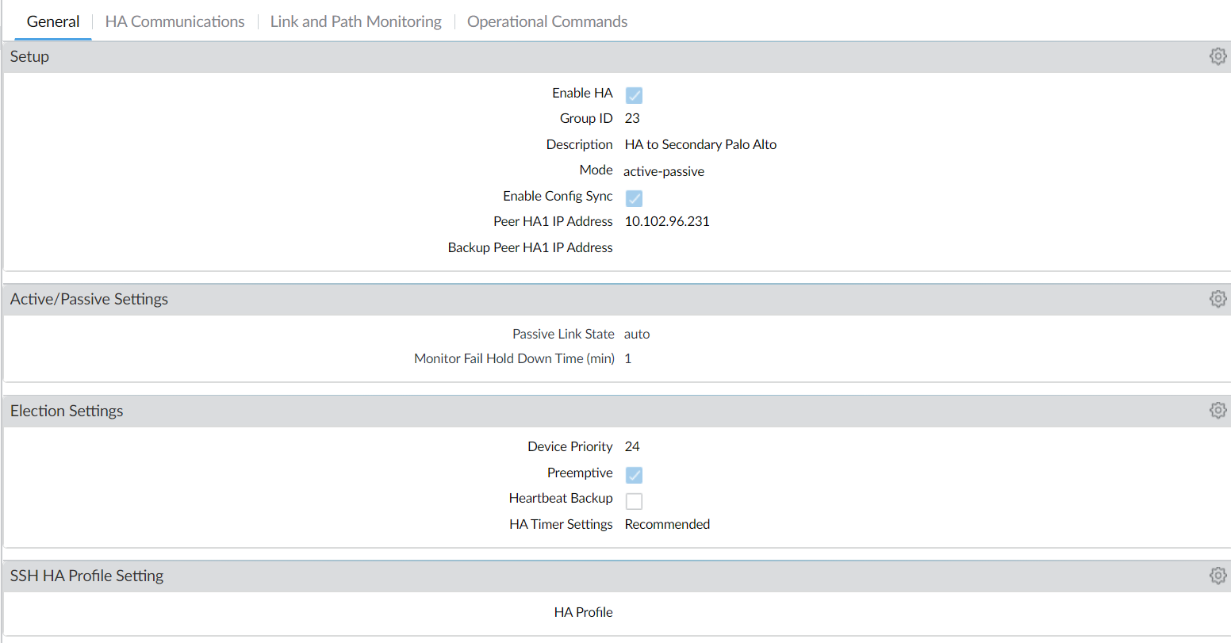1231x643 pixels.
Task: Go to the Operational Commands tab
Action: 546,21
